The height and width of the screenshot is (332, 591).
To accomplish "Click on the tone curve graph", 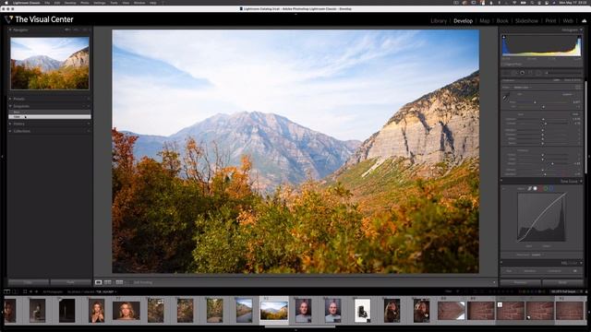I will tap(542, 217).
